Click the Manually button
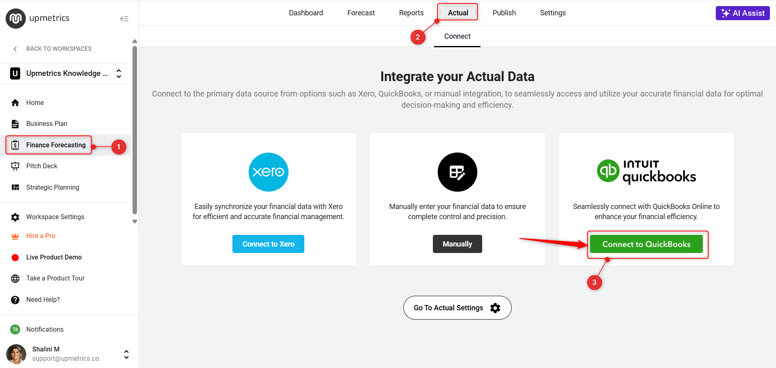This screenshot has height=368, width=776. [458, 244]
